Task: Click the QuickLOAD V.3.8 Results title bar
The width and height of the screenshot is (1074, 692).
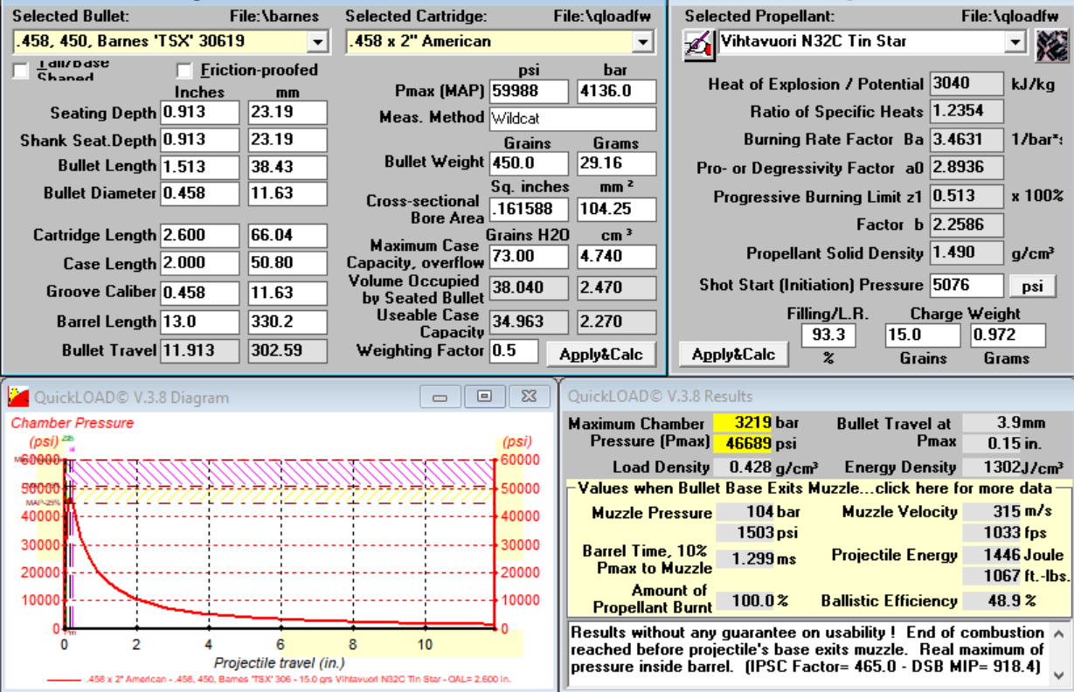Action: (x=817, y=397)
